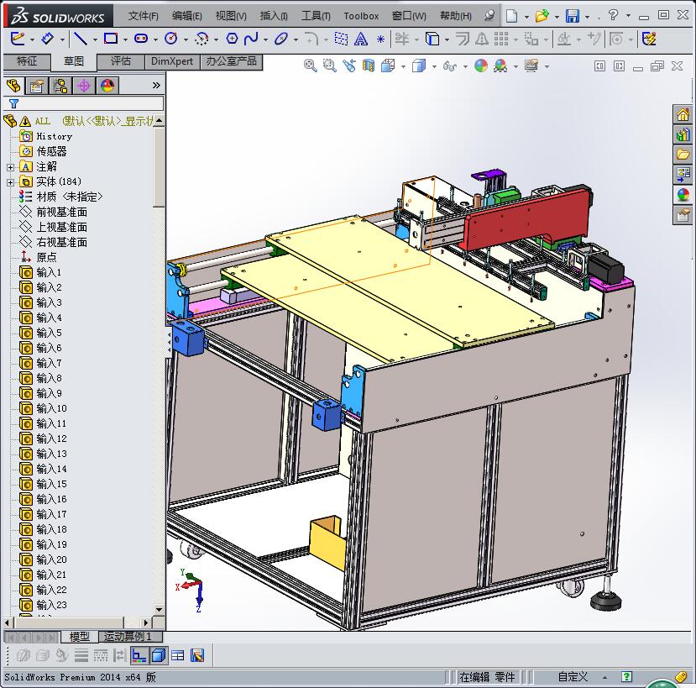Open the PropertyManager tab
696x688 pixels.
[x=37, y=86]
